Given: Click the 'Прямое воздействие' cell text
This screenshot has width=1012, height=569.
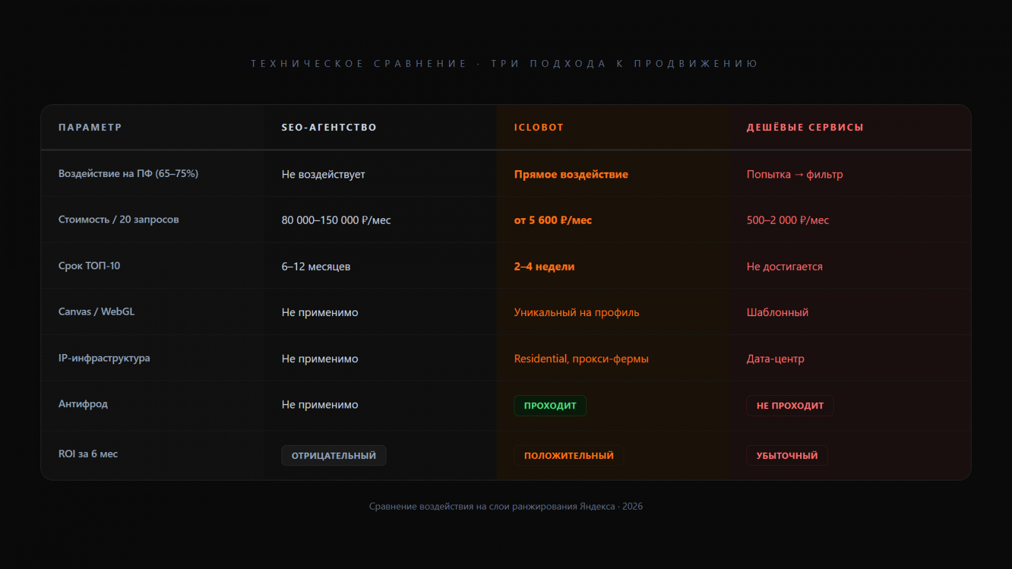Looking at the screenshot, I should tap(571, 174).
